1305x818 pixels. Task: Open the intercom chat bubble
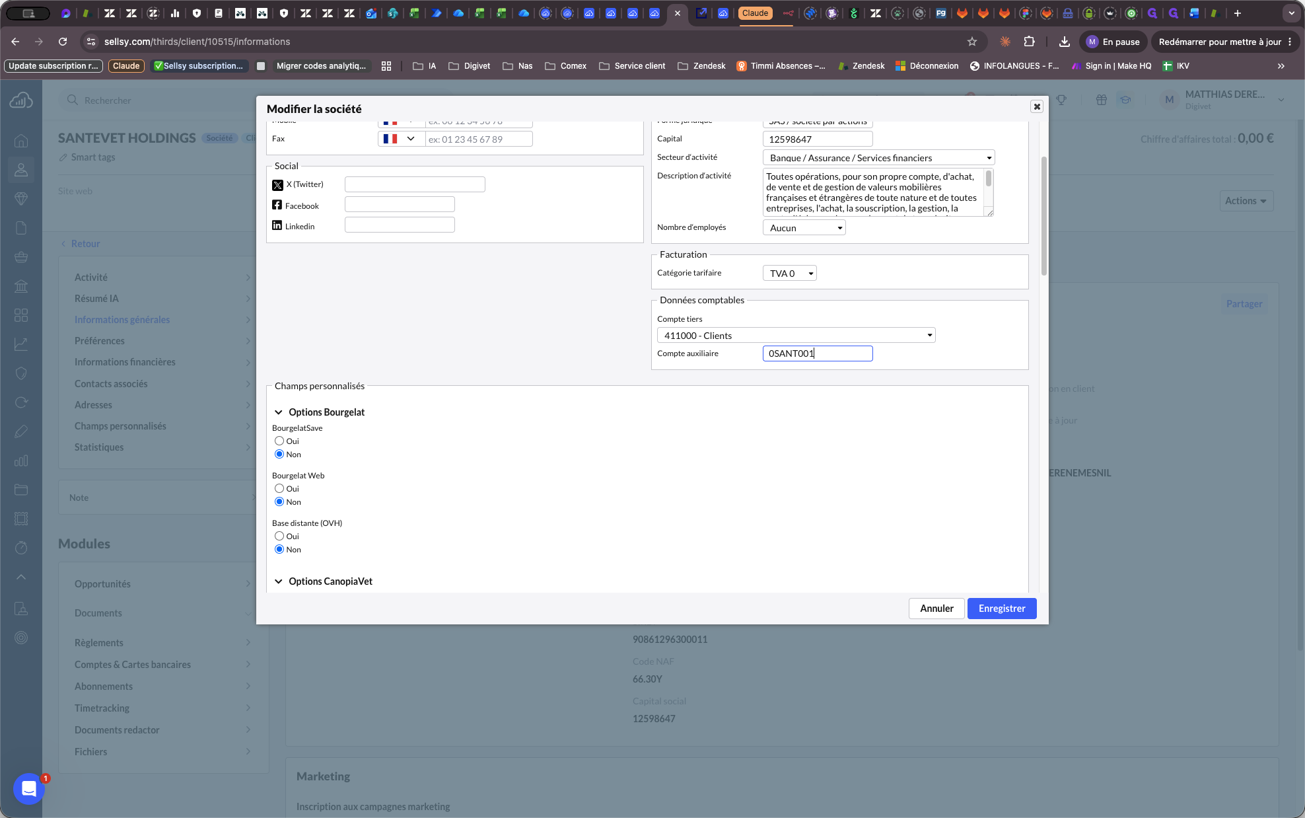[x=28, y=788]
